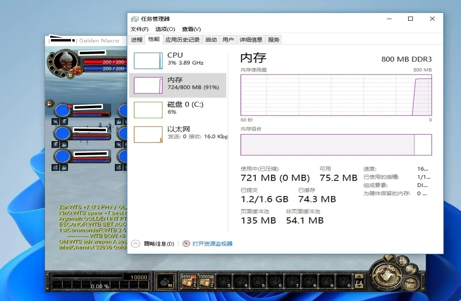The width and height of the screenshot is (461, 301).
Task: Use hotbar slot 1 item with 9999 count
Action: coord(188,281)
